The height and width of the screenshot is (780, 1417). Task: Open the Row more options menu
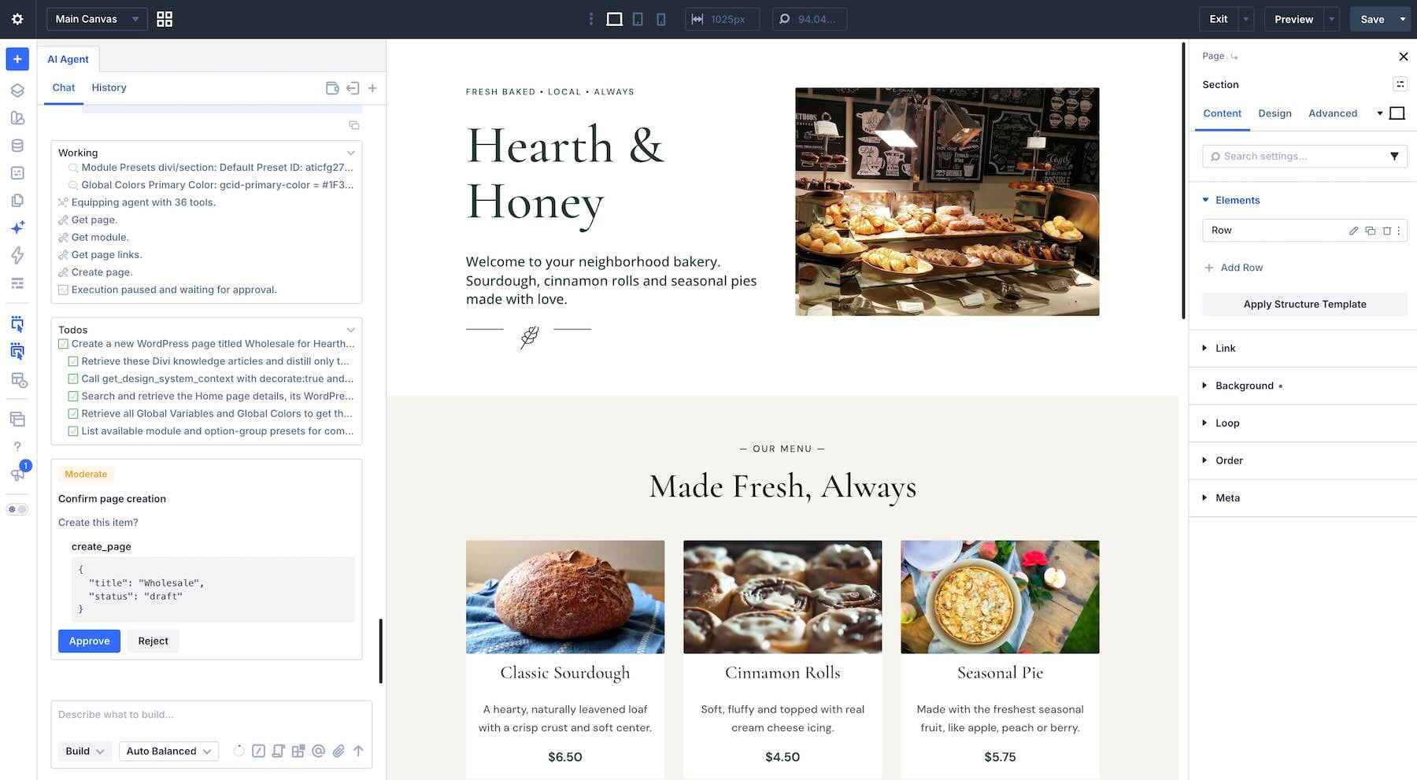(x=1399, y=231)
